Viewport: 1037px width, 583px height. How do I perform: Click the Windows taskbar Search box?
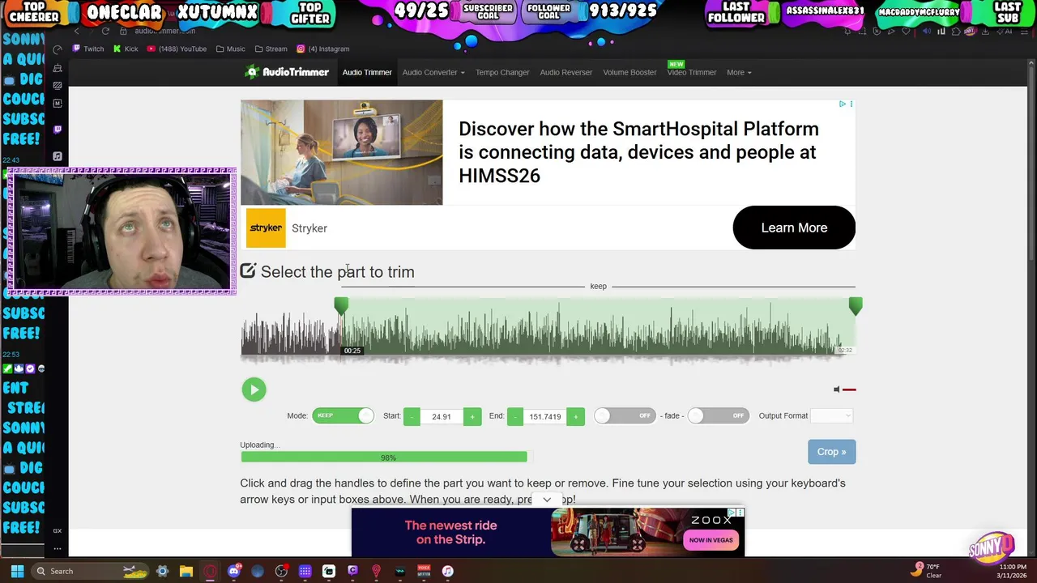pos(92,571)
